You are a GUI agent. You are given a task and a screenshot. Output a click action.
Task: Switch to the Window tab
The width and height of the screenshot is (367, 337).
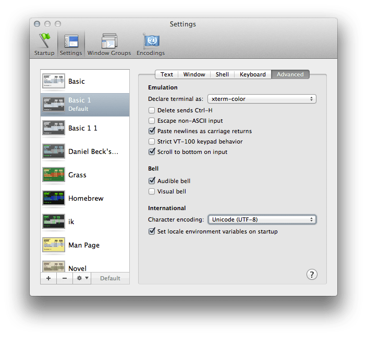[194, 74]
